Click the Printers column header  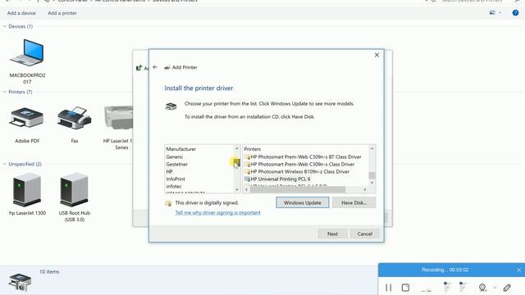click(253, 149)
